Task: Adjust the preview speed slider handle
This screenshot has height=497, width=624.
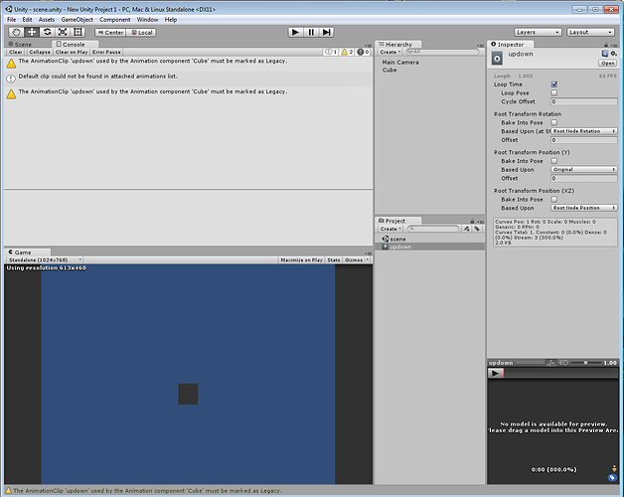Action: tap(585, 363)
